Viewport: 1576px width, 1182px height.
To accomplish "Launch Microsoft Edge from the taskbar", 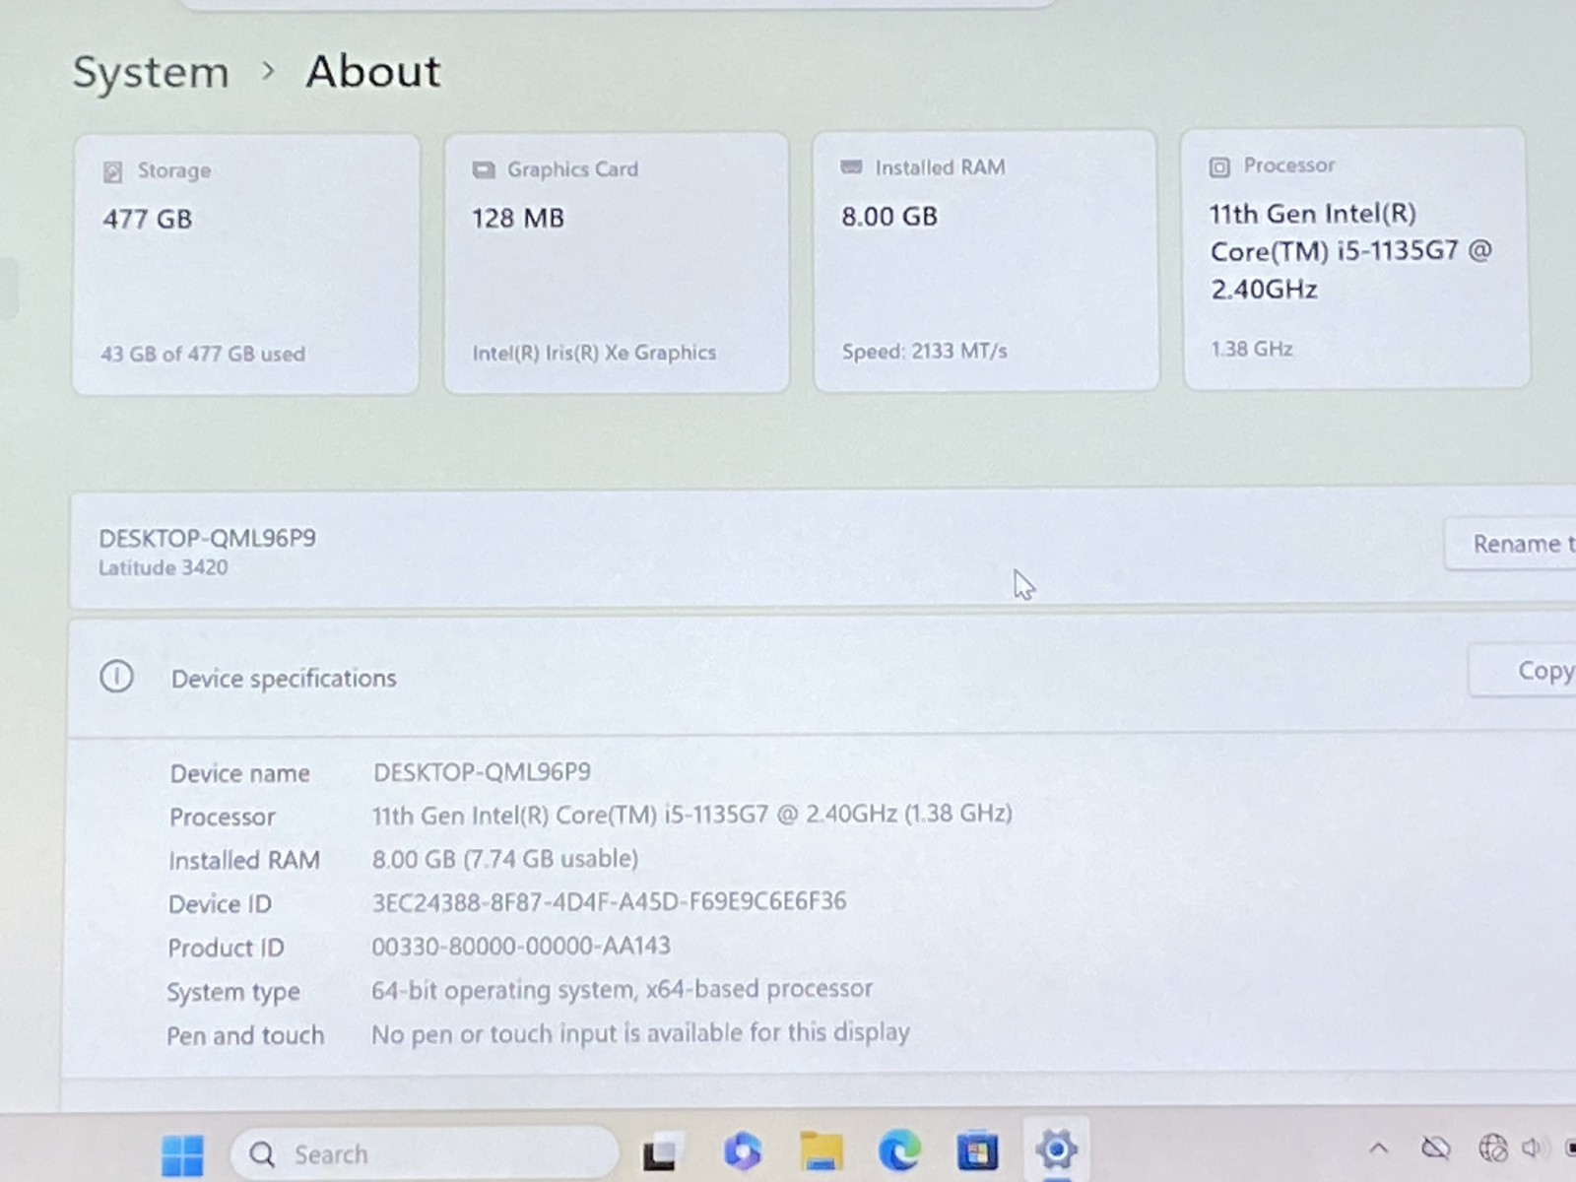I will point(899,1149).
